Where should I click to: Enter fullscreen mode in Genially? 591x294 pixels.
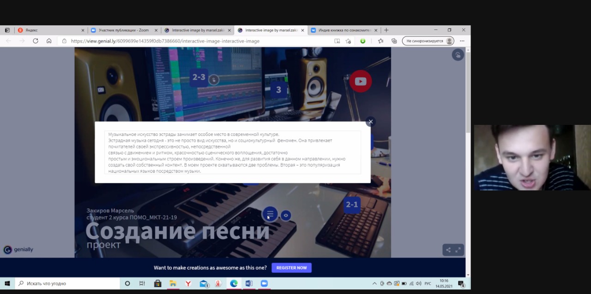(x=458, y=250)
